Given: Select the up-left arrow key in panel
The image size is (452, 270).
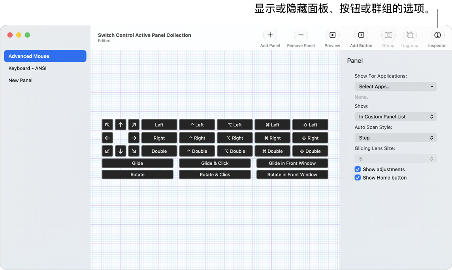Looking at the screenshot, I should click(107, 125).
